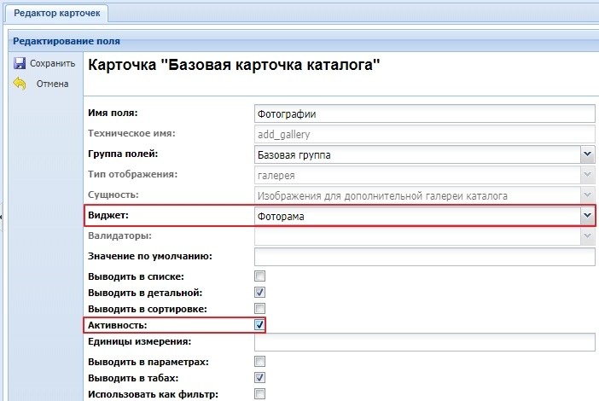The height and width of the screenshot is (401, 599).
Task: Open the Группа полей dropdown arrow
Action: pos(587,154)
